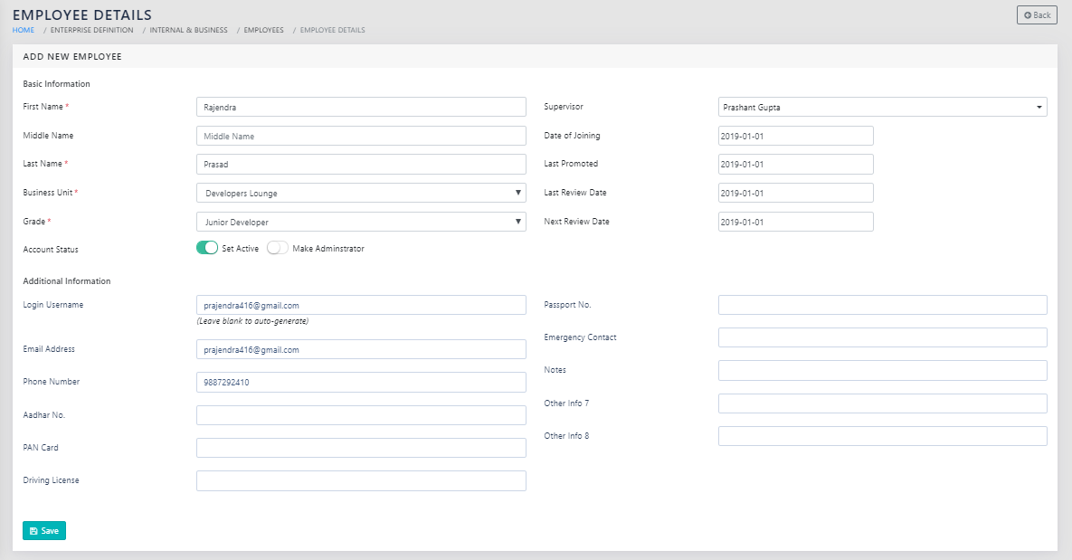Click the Back button
This screenshot has height=560, width=1072.
click(x=1037, y=15)
